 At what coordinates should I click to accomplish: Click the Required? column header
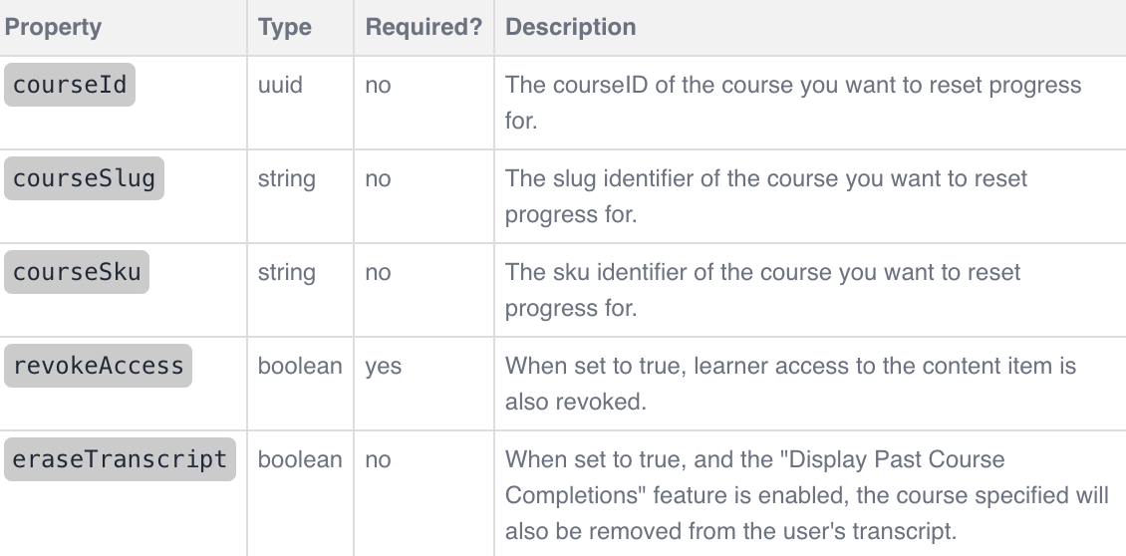tap(423, 27)
